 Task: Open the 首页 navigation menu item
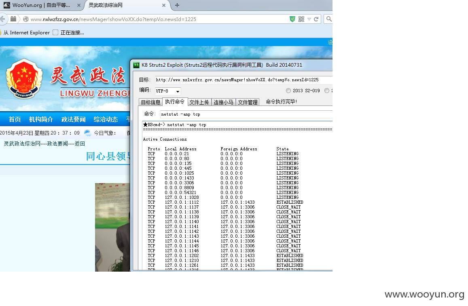15,119
